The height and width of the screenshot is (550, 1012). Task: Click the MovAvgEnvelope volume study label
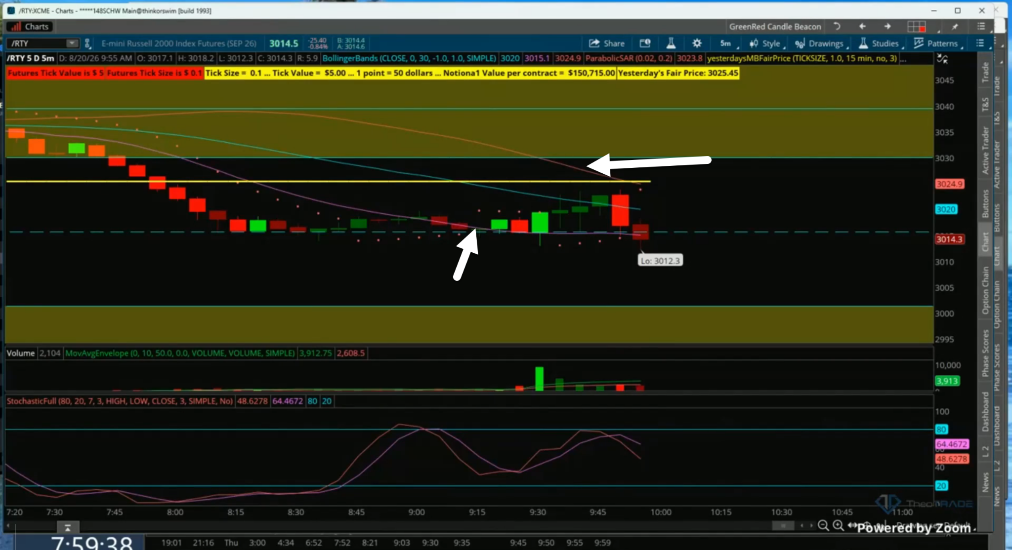click(x=180, y=353)
